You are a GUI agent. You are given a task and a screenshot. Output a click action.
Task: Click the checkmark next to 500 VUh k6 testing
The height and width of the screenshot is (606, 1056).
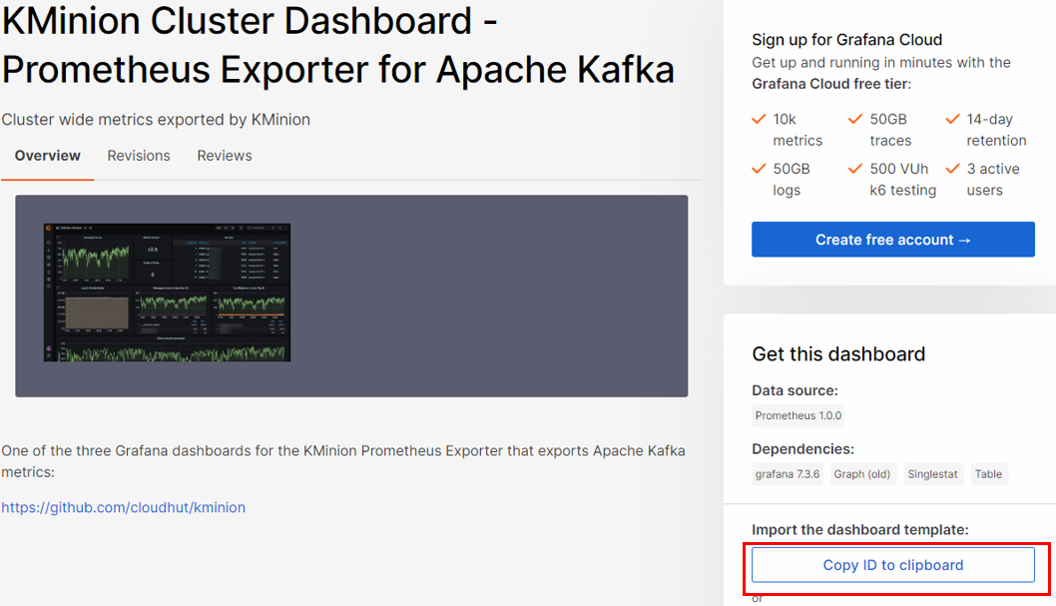855,169
